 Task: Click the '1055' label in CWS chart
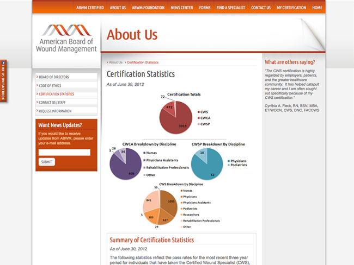[171, 201]
